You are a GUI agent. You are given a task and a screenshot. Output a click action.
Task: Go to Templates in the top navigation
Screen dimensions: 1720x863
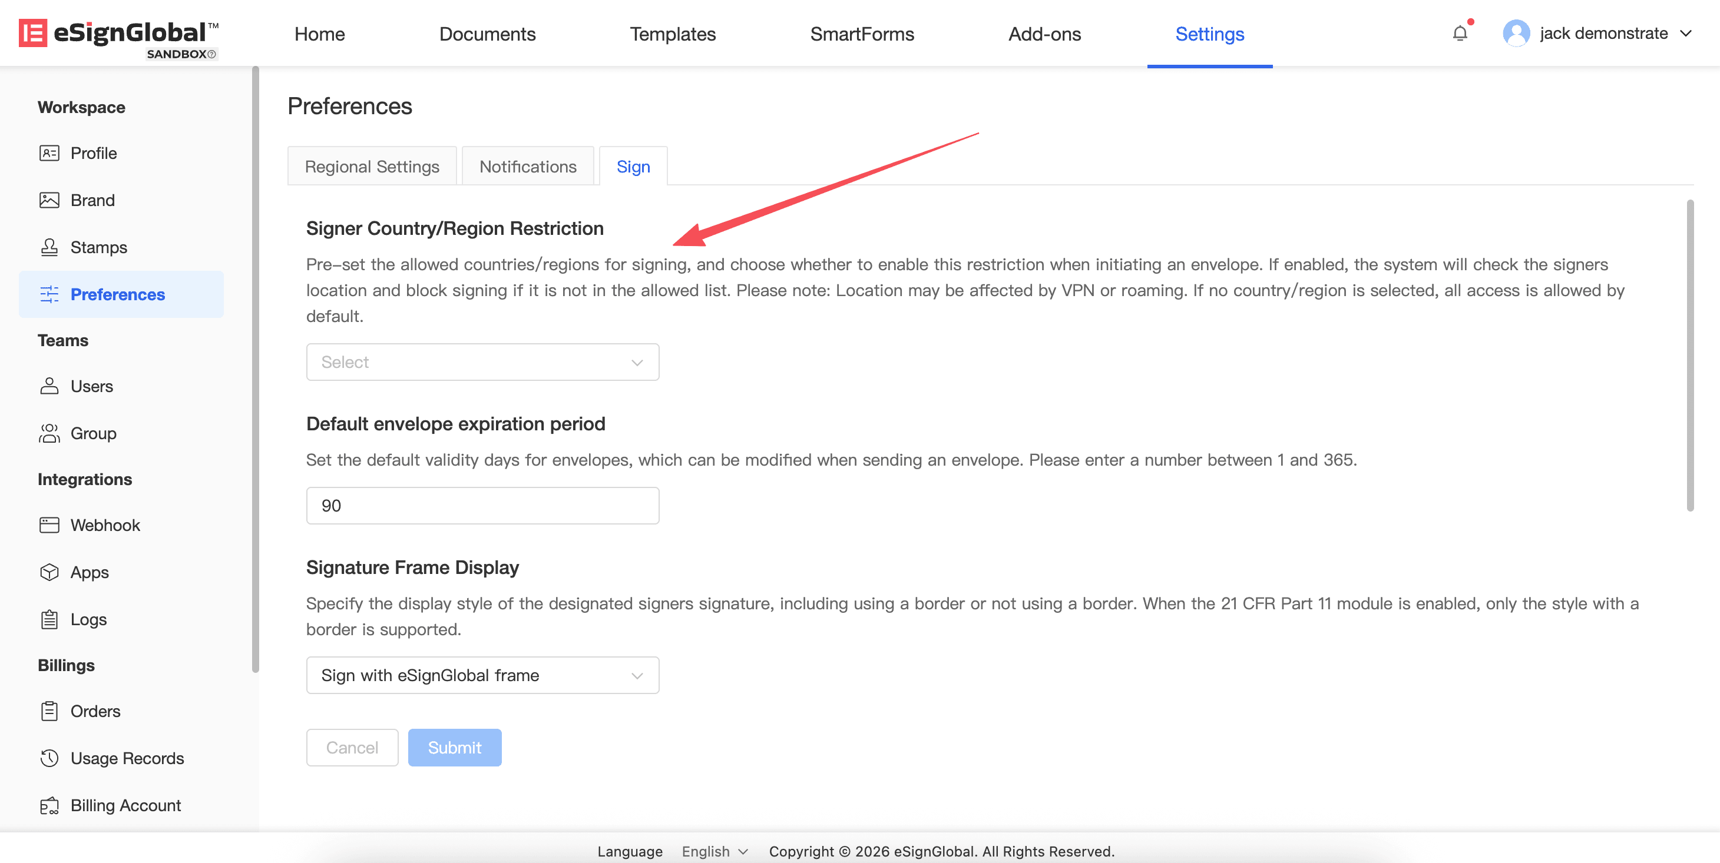tap(672, 34)
